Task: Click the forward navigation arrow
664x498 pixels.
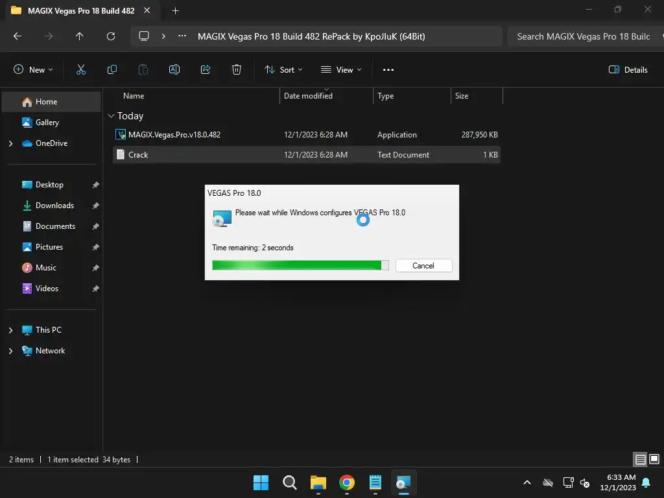Action: (49, 36)
